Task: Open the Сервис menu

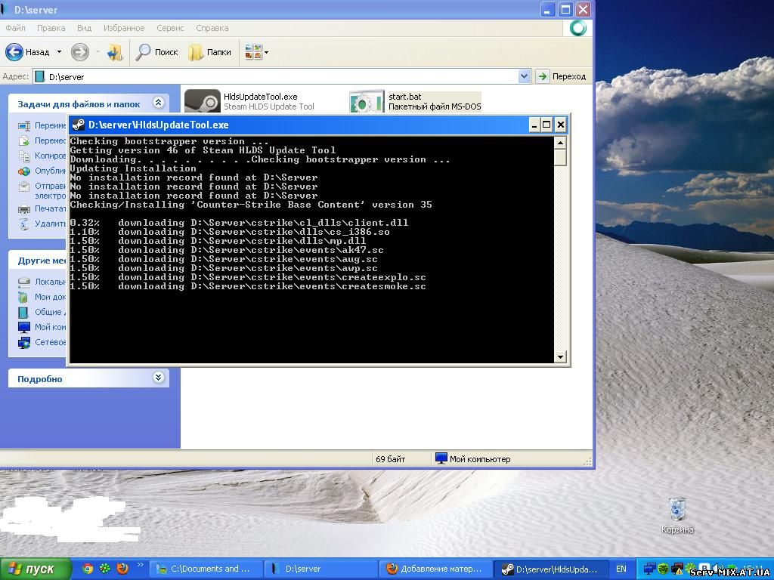Action: (170, 28)
